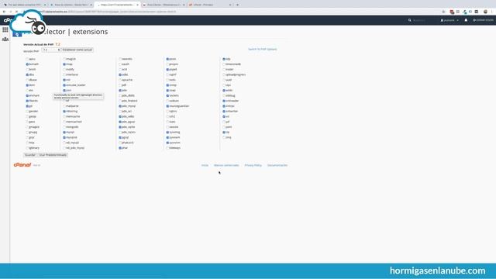Toggle the phar extension checkbox
The width and height of the screenshot is (496, 279).
coord(120,148)
